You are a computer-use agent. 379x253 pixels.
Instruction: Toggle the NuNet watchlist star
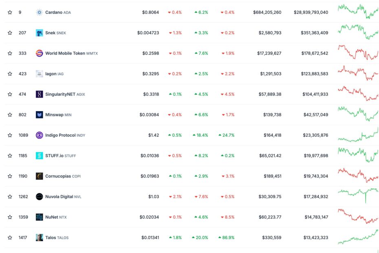10,217
